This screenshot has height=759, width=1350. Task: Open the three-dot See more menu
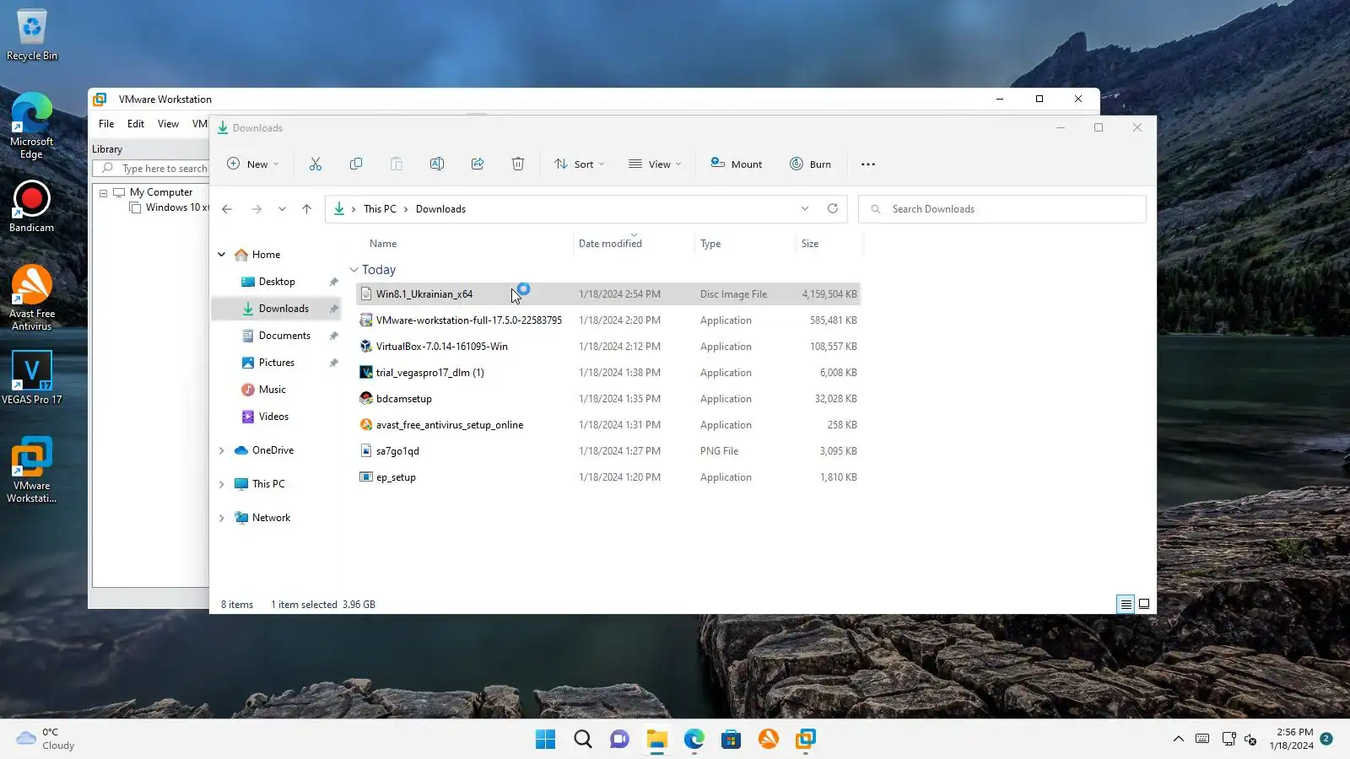pos(868,164)
